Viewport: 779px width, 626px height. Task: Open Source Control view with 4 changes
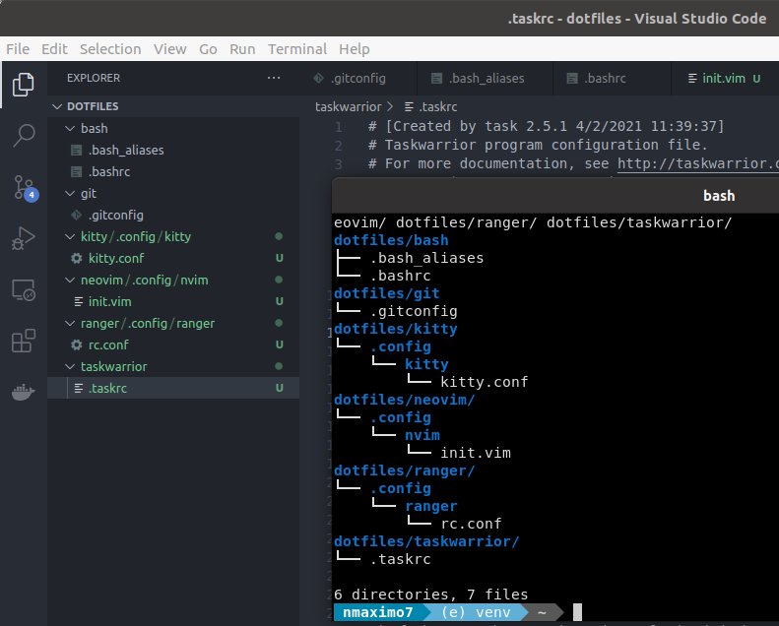[x=25, y=188]
